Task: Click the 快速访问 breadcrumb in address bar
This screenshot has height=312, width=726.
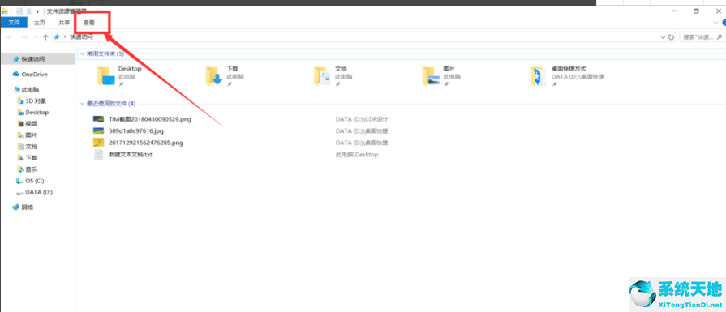Action: 81,37
